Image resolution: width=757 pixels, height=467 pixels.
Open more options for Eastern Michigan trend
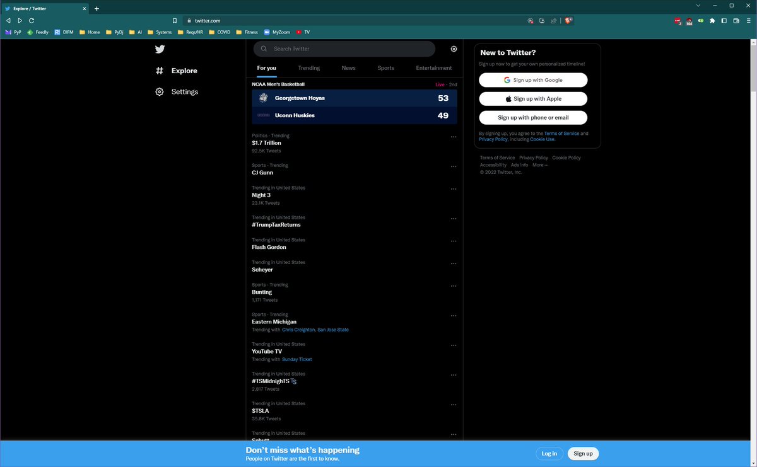(x=454, y=316)
